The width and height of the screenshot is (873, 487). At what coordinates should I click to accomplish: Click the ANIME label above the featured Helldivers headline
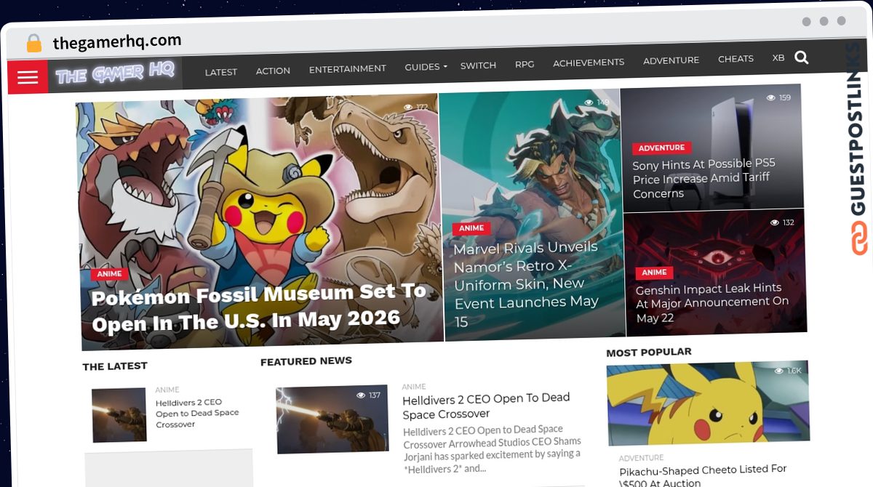tap(414, 387)
